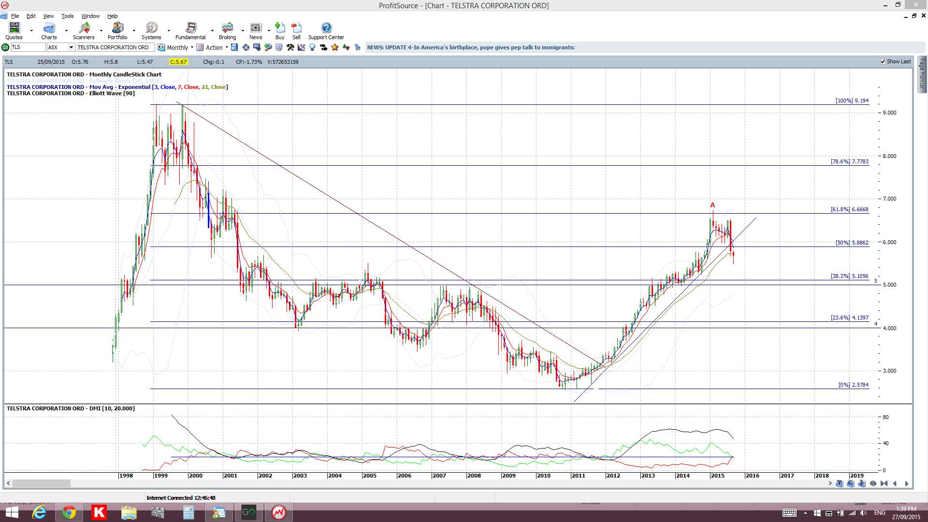928x522 pixels.
Task: Click the green Go button
Action: point(5,47)
